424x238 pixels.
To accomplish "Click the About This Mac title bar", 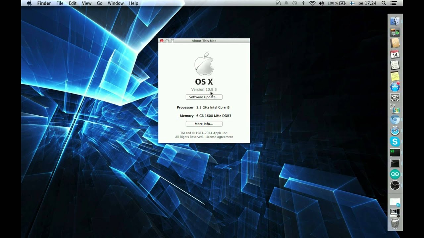I will tap(204, 41).
